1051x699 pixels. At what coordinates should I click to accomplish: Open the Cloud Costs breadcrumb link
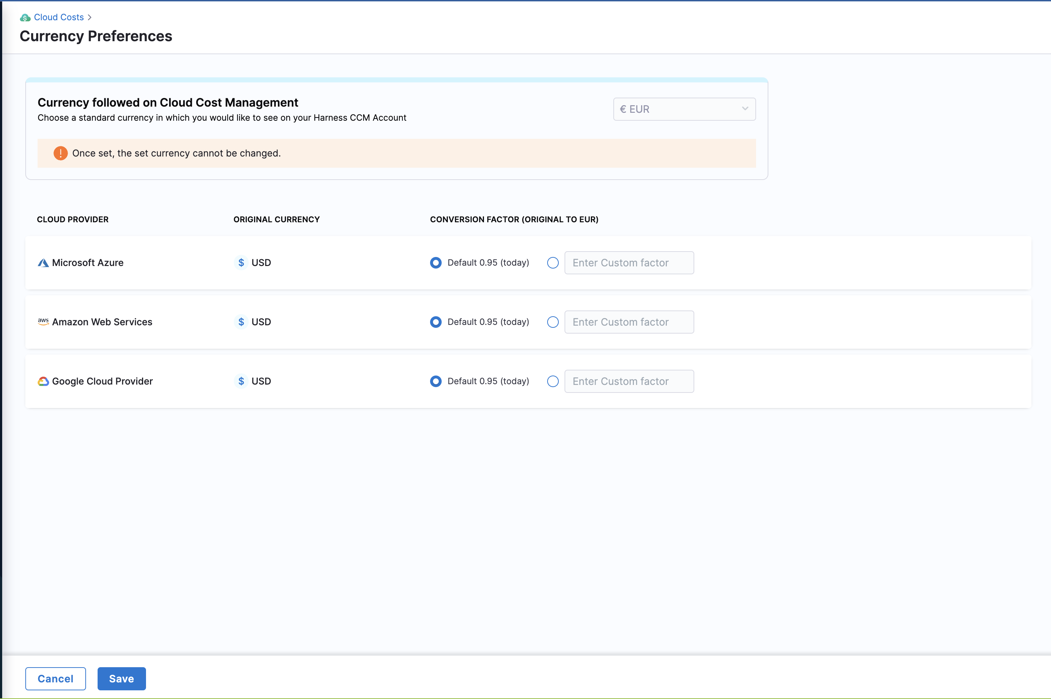59,17
